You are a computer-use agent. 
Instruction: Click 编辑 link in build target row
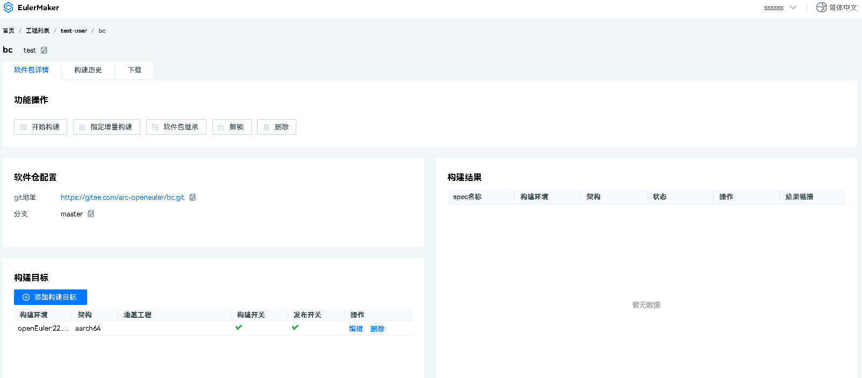pyautogui.click(x=355, y=329)
